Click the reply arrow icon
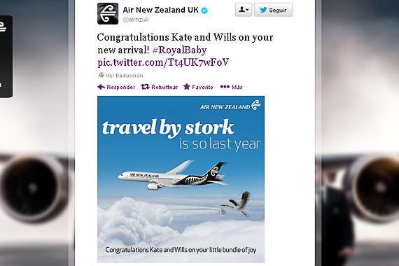This screenshot has width=399, height=266. [x=101, y=87]
